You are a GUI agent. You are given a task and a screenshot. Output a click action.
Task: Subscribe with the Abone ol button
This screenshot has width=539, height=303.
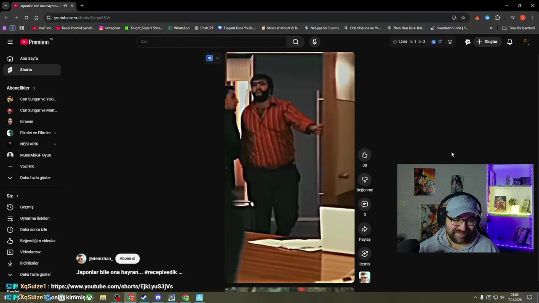tap(128, 258)
